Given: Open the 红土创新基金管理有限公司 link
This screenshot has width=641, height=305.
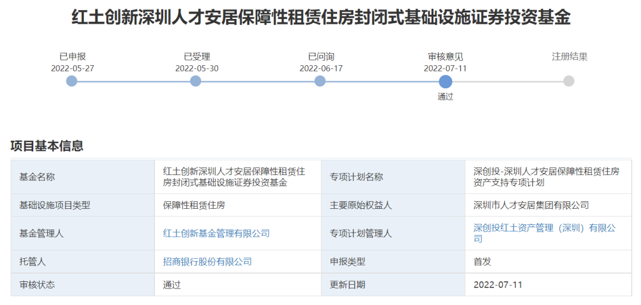Looking at the screenshot, I should 216,233.
